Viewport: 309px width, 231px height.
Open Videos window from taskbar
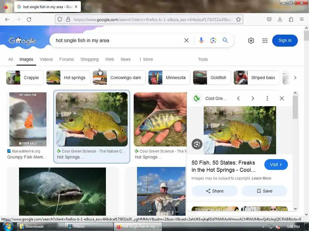click(x=89, y=226)
